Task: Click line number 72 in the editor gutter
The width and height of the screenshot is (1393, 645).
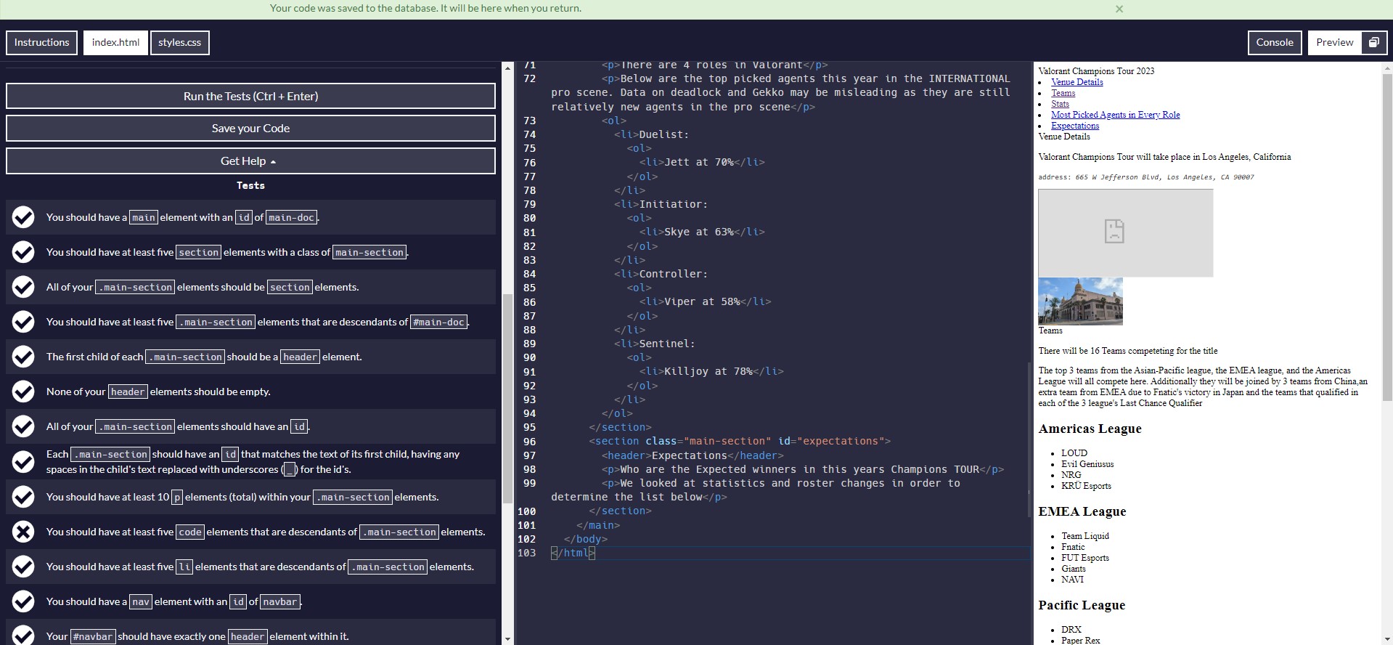Action: point(529,78)
